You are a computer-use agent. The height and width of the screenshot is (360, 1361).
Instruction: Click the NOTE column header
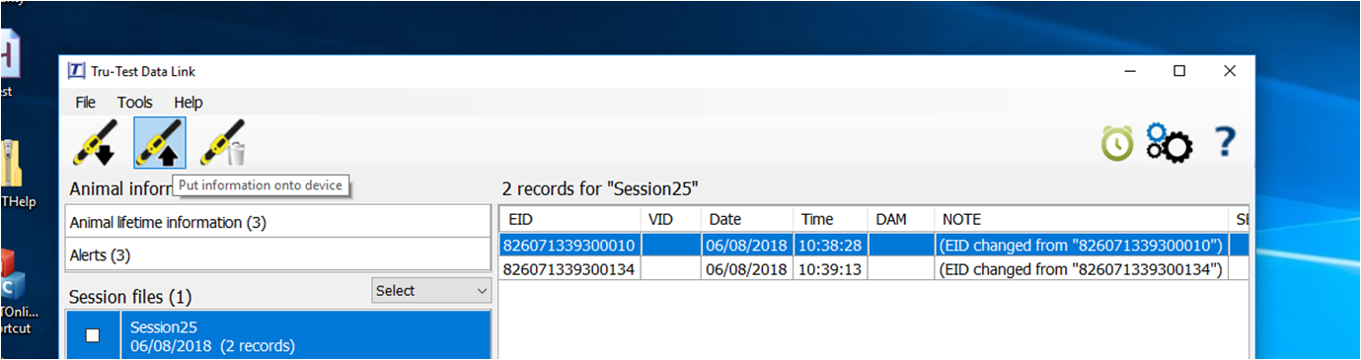tap(1082, 219)
